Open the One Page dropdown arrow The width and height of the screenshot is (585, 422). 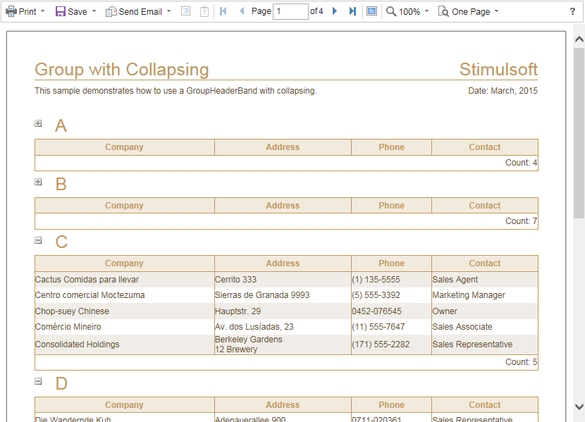[x=497, y=11]
